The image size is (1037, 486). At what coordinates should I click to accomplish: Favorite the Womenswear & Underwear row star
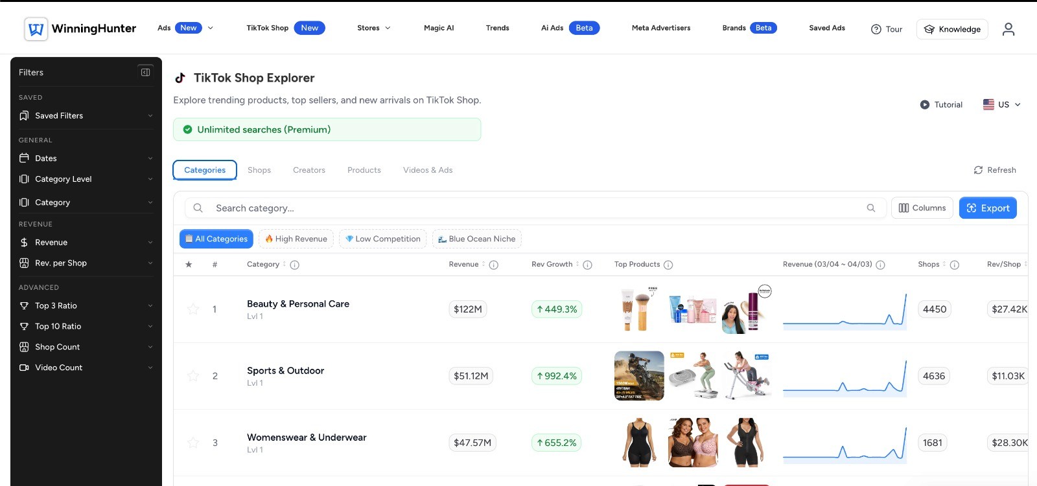193,443
